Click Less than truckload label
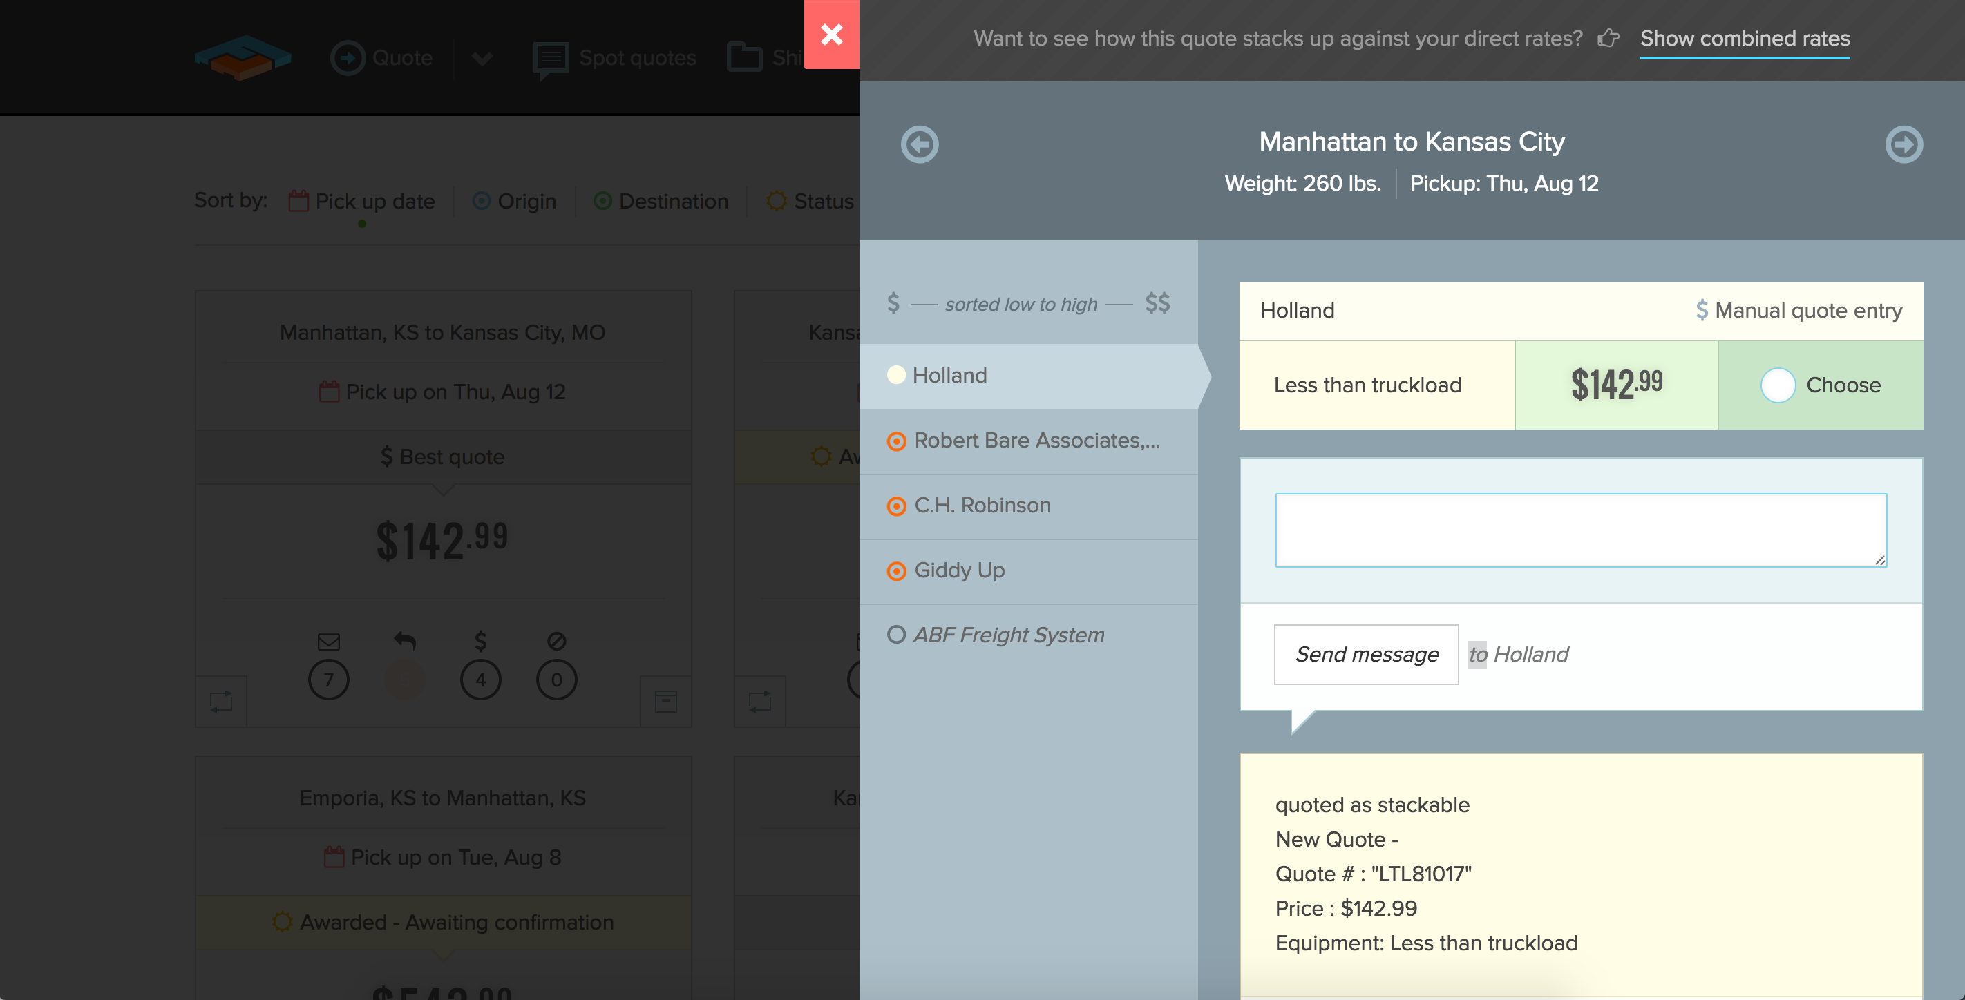Screen dimensions: 1965x1000 coord(1367,385)
